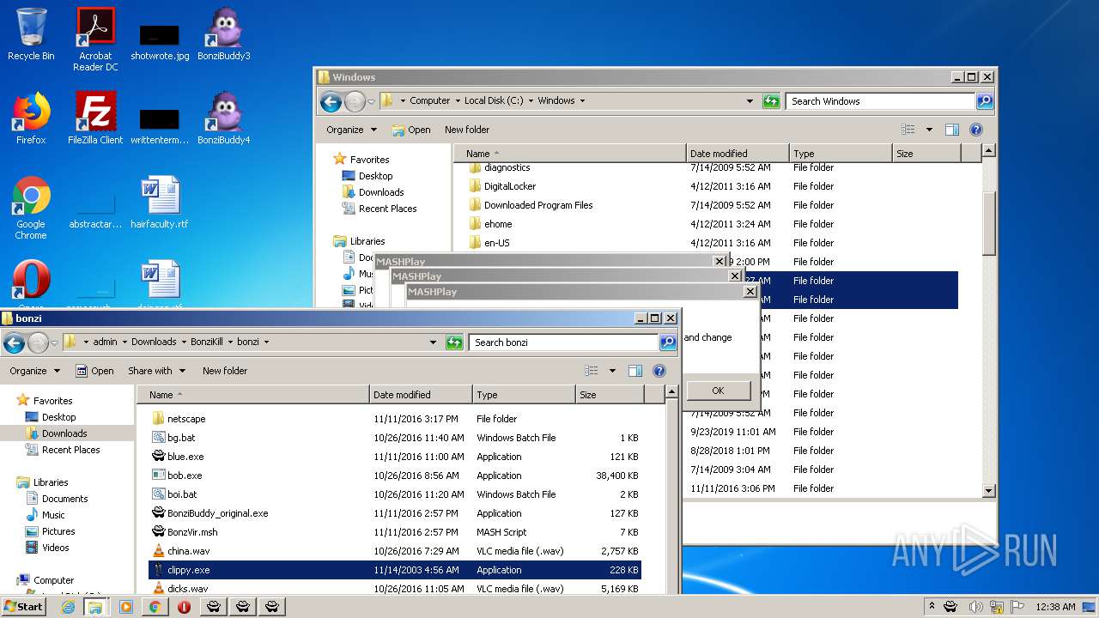Open help in bonzi window toolbar
The height and width of the screenshot is (618, 1099).
point(659,371)
